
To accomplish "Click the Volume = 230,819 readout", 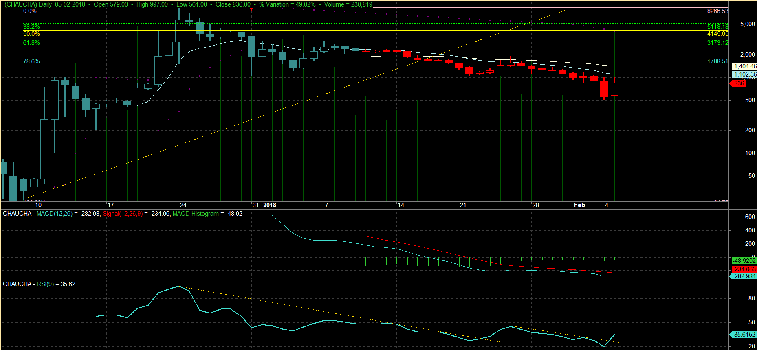I will pyautogui.click(x=348, y=4).
